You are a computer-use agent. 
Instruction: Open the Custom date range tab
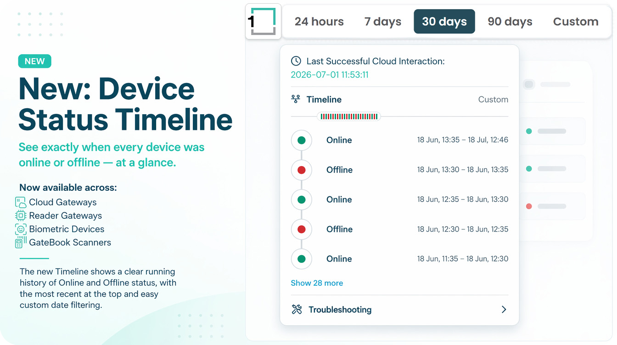click(x=576, y=22)
